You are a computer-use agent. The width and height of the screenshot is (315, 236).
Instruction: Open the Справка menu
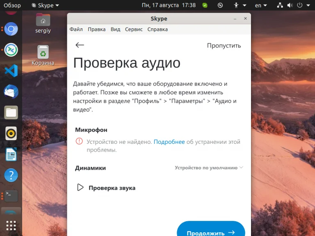pos(157,29)
